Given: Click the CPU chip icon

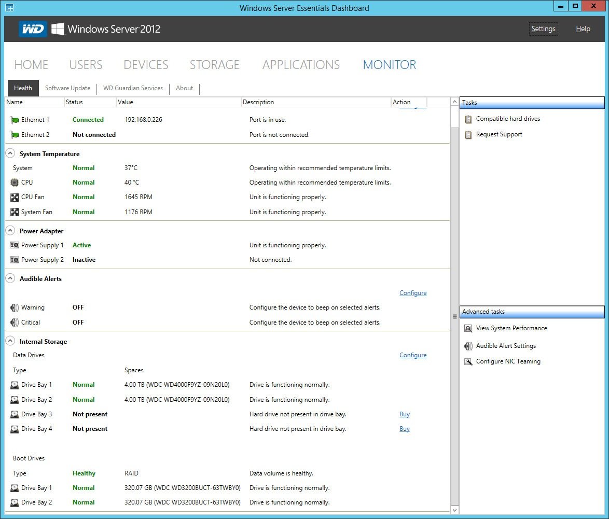Looking at the screenshot, I should [15, 183].
